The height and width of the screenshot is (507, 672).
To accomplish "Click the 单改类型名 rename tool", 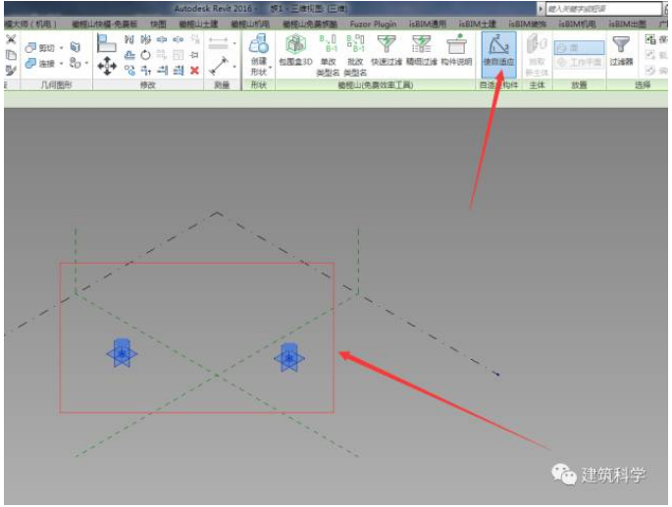I will [328, 55].
